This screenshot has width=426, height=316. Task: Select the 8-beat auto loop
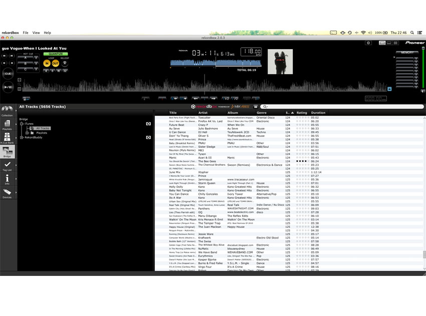(x=52, y=71)
